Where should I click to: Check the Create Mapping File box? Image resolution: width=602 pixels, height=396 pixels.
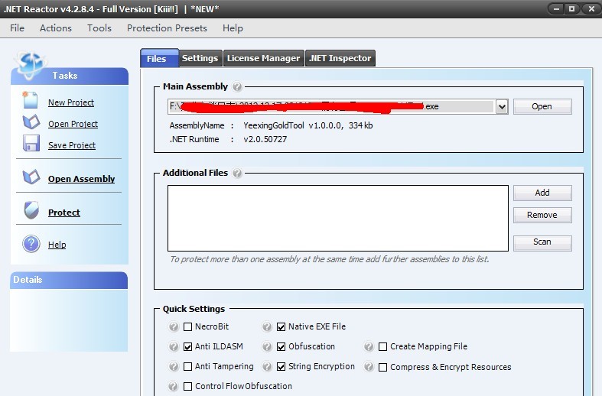(x=382, y=347)
